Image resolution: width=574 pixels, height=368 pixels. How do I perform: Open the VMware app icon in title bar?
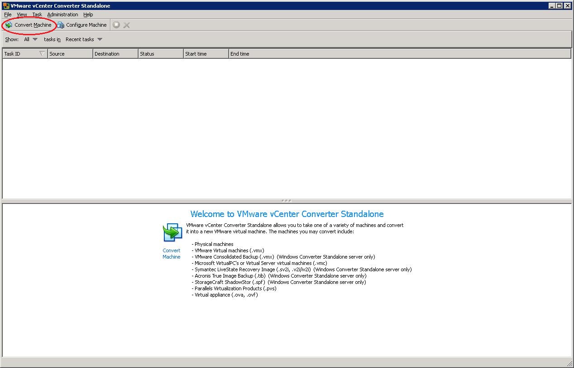6,6
